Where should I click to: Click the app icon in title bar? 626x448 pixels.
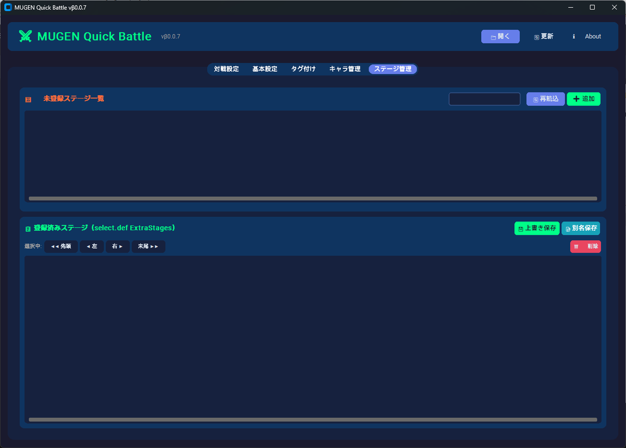click(x=7, y=7)
